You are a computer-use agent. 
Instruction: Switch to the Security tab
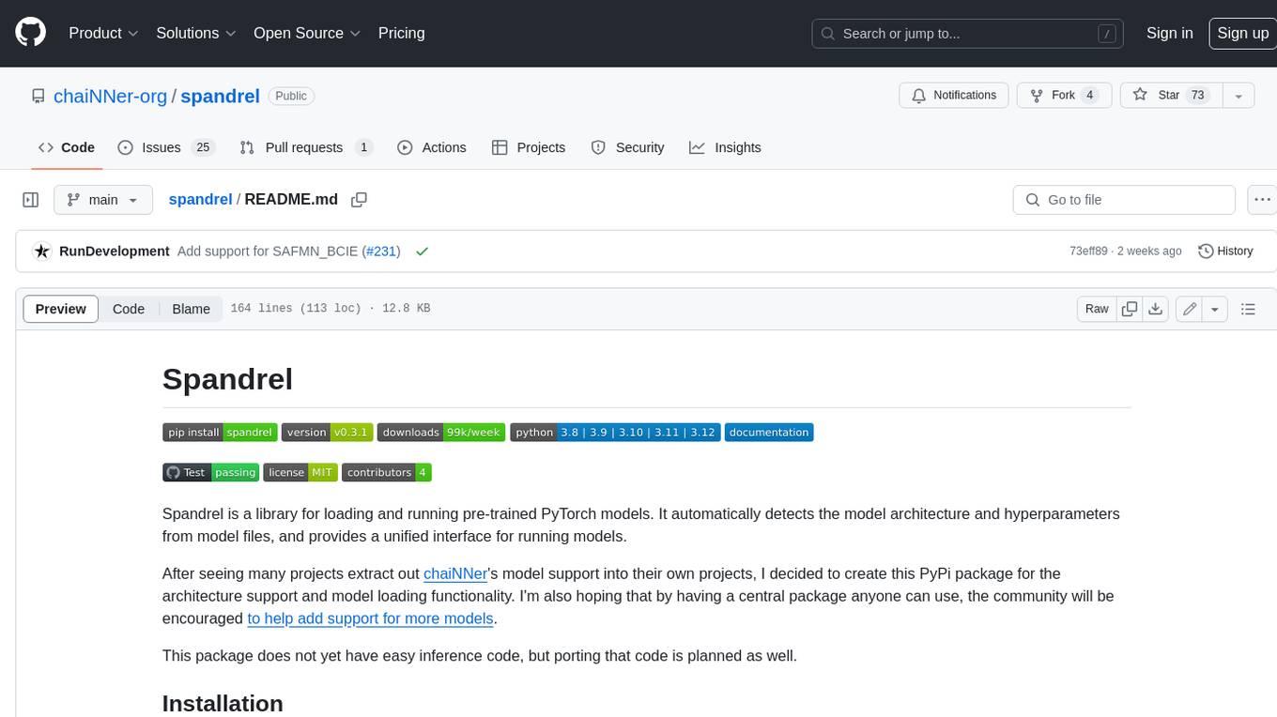click(627, 147)
